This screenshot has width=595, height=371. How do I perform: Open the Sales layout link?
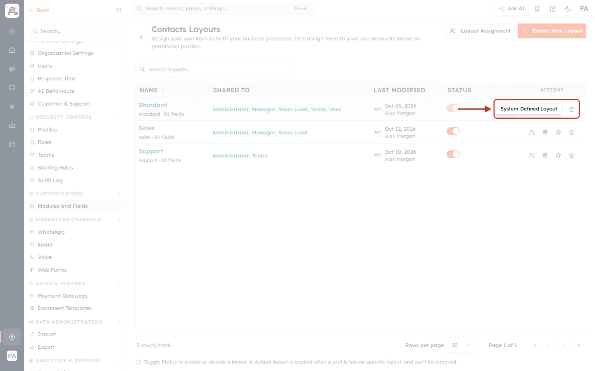(147, 128)
